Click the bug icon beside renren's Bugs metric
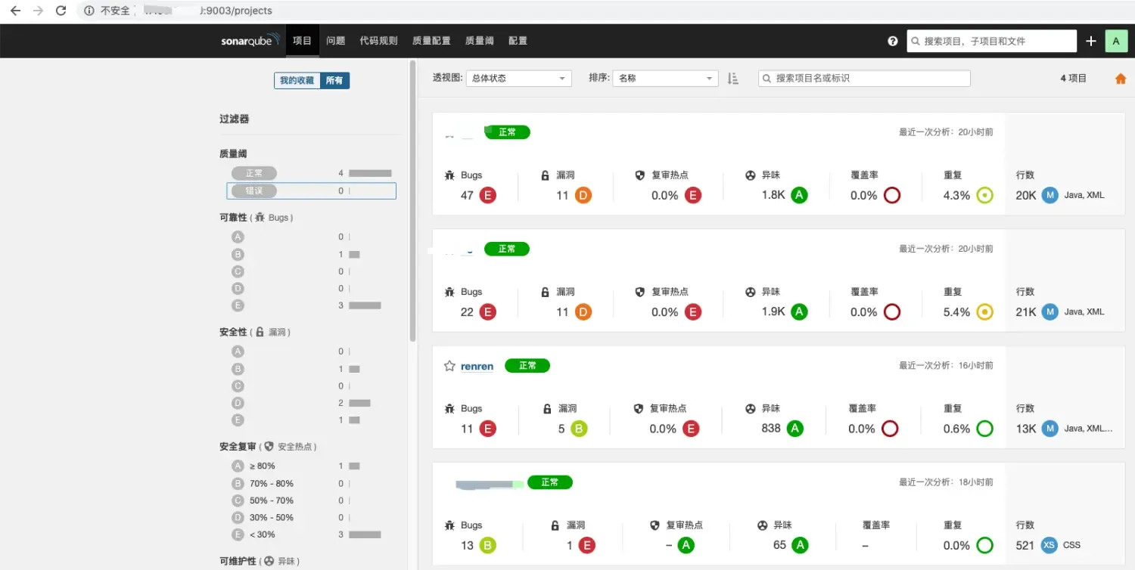Image resolution: width=1135 pixels, height=570 pixels. pos(451,408)
